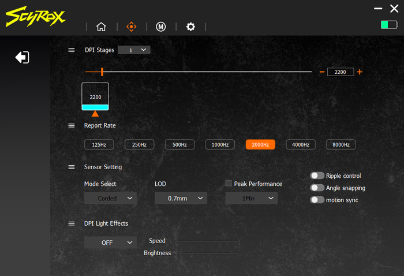Open the LOD 0.7mm dropdown
Screen dimensions: 404x276
click(181, 198)
